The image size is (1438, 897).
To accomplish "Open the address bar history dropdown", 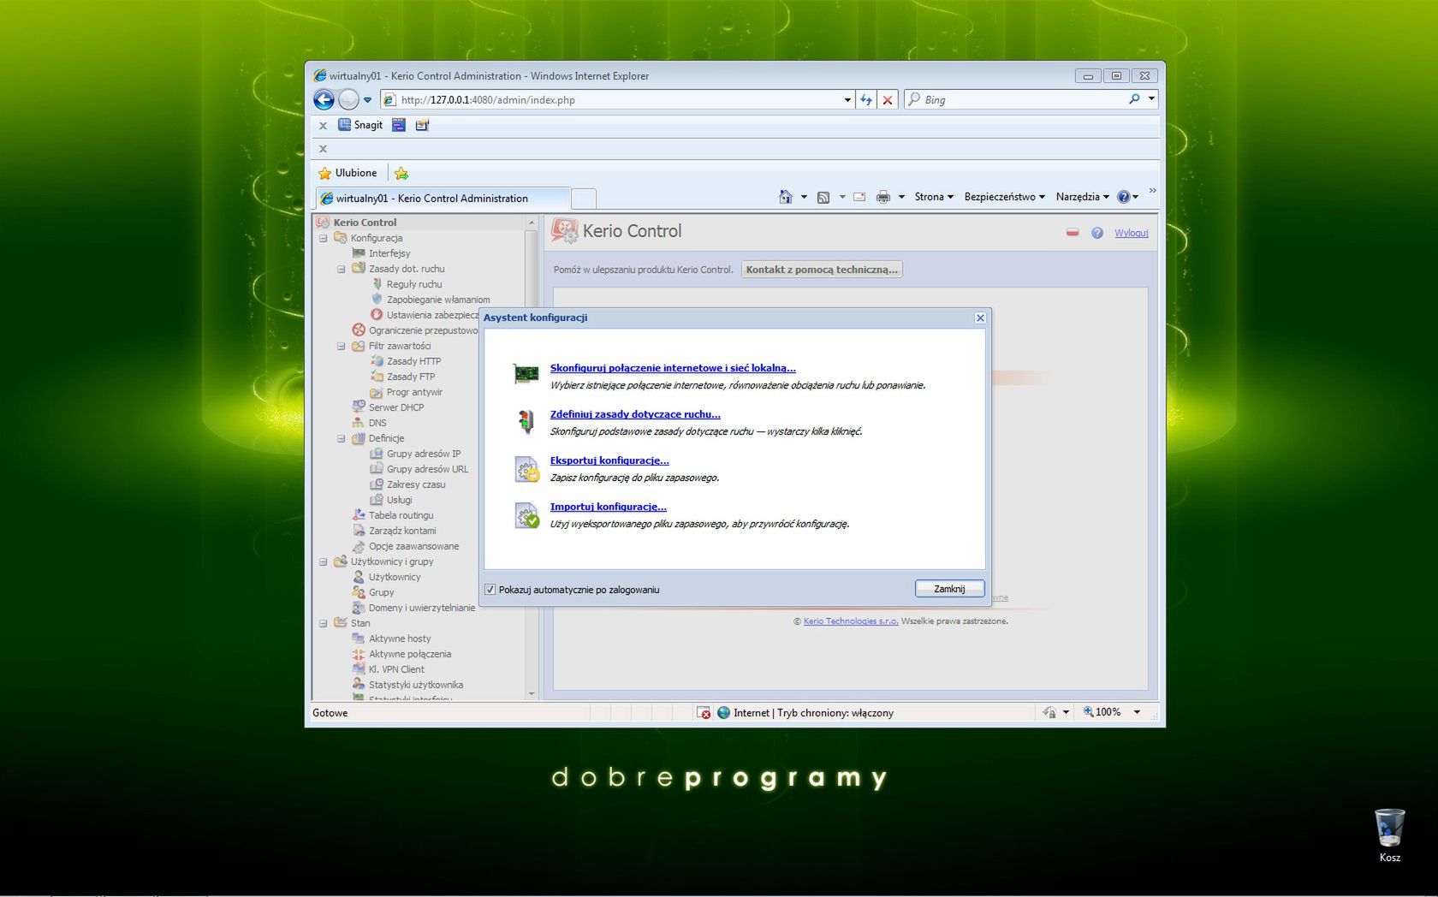I will pos(847,100).
